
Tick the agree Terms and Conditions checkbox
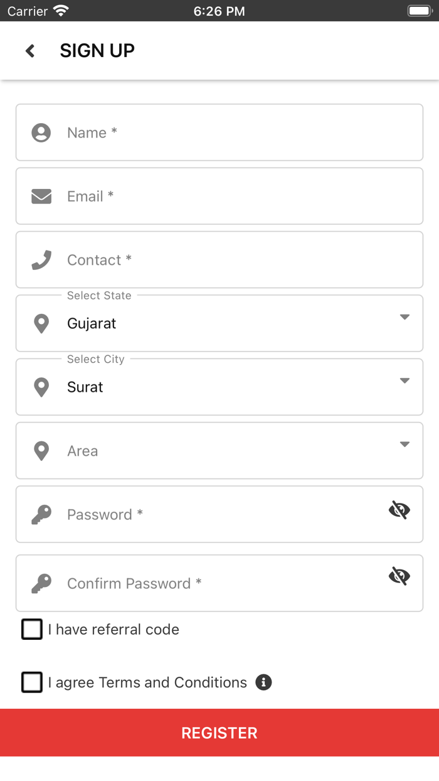pos(32,682)
